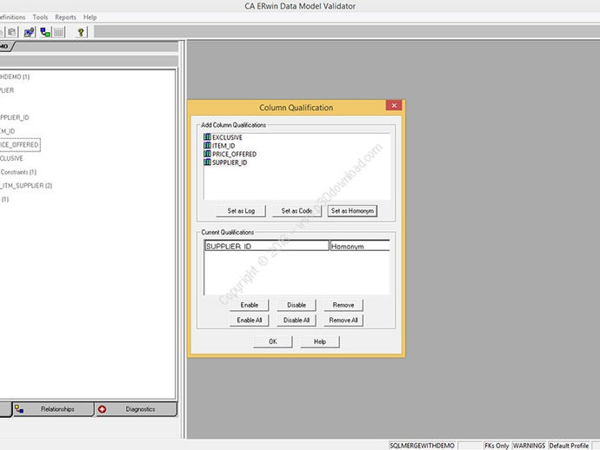The image size is (600, 450).
Task: Click WARNINGS status bar entry
Action: pos(530,446)
